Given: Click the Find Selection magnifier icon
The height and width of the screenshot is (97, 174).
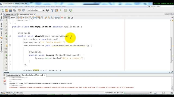Looking at the screenshot, I should 30,18.
